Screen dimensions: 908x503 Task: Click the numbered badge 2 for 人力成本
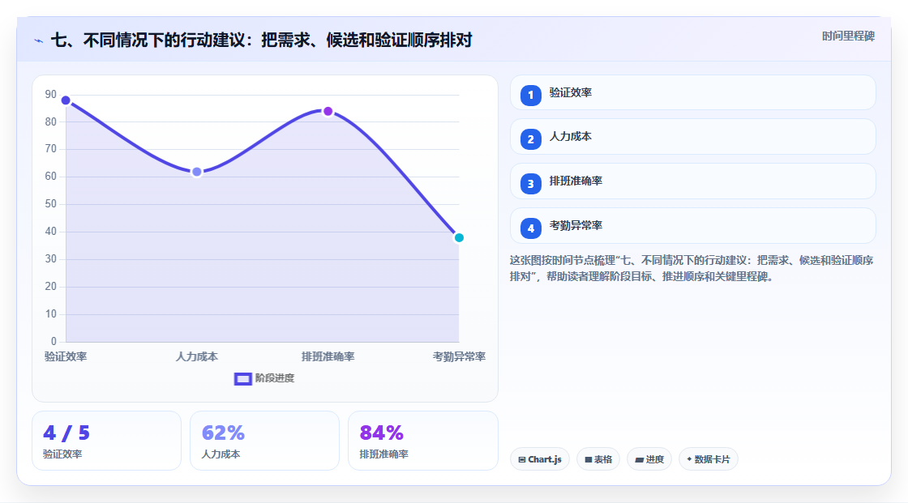point(530,139)
